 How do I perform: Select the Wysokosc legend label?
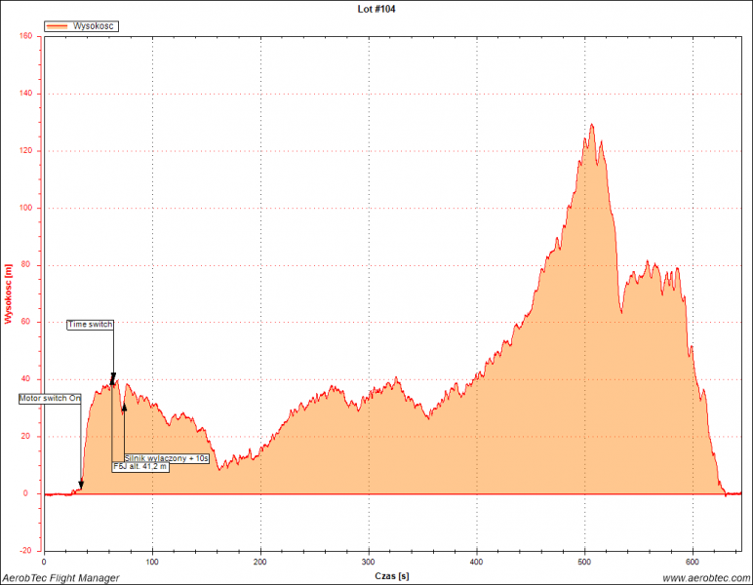tap(95, 26)
